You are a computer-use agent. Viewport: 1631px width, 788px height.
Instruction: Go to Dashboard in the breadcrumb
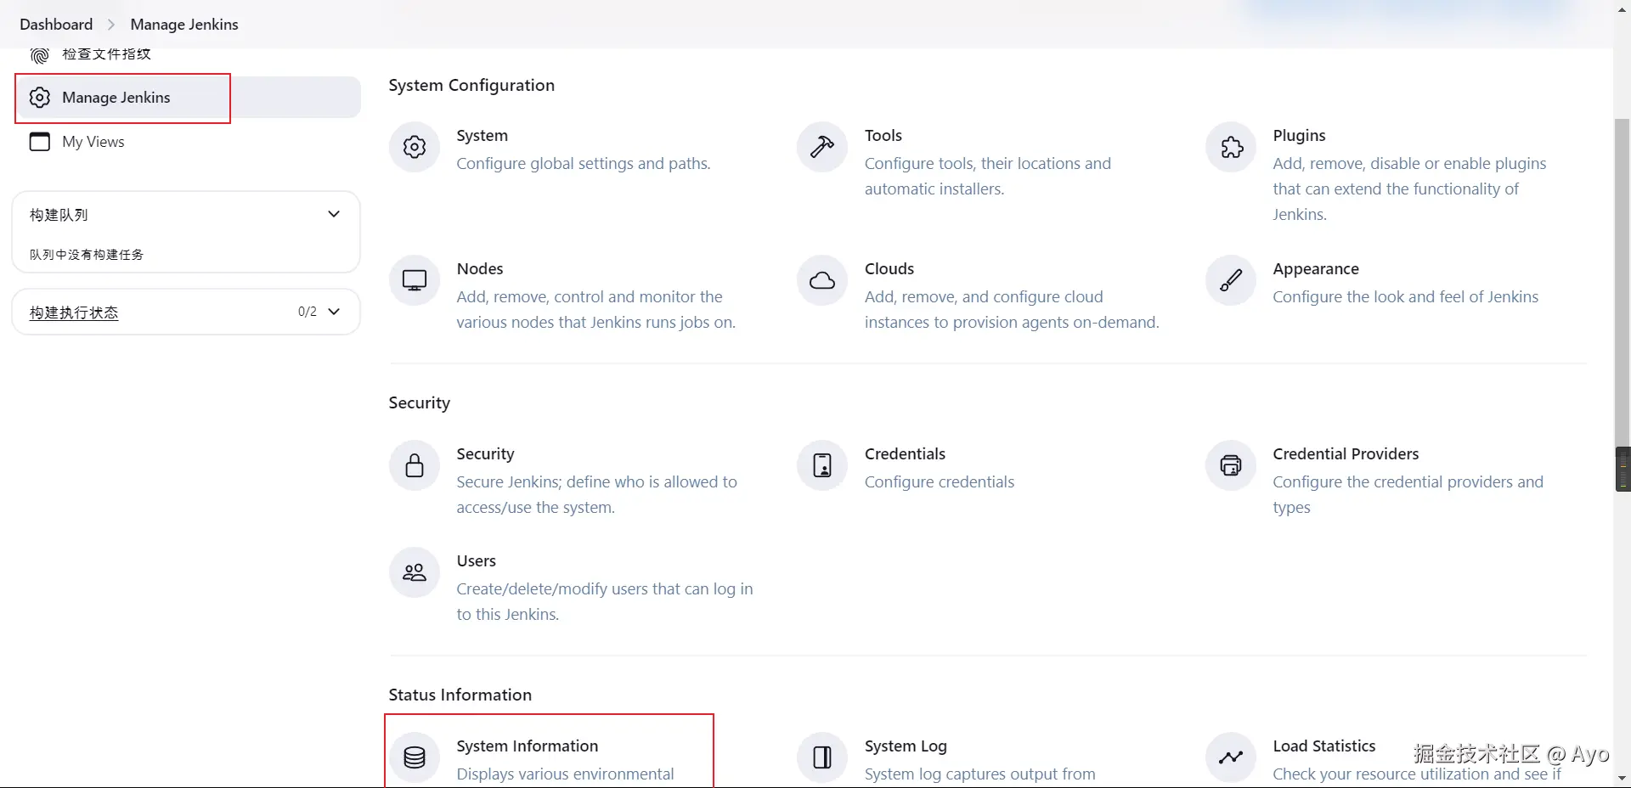pyautogui.click(x=56, y=25)
